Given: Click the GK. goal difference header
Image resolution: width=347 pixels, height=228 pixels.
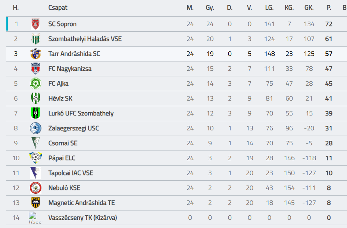Looking at the screenshot, I should point(309,8).
